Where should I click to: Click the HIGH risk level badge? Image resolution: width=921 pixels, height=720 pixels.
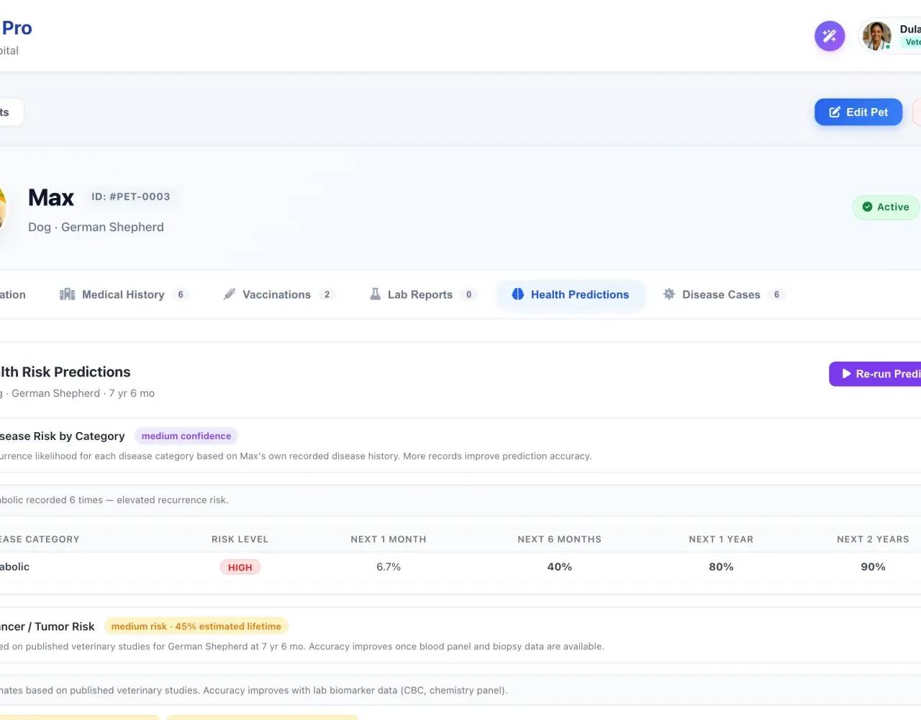240,567
